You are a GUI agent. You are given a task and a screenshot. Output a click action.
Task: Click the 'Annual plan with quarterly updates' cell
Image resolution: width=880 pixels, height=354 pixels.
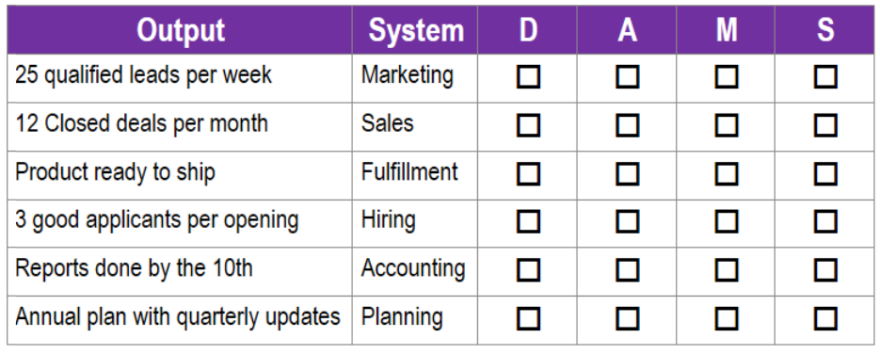pyautogui.click(x=180, y=320)
